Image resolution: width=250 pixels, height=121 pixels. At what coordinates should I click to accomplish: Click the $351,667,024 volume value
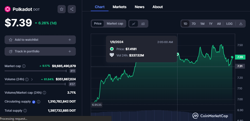tap(66, 79)
